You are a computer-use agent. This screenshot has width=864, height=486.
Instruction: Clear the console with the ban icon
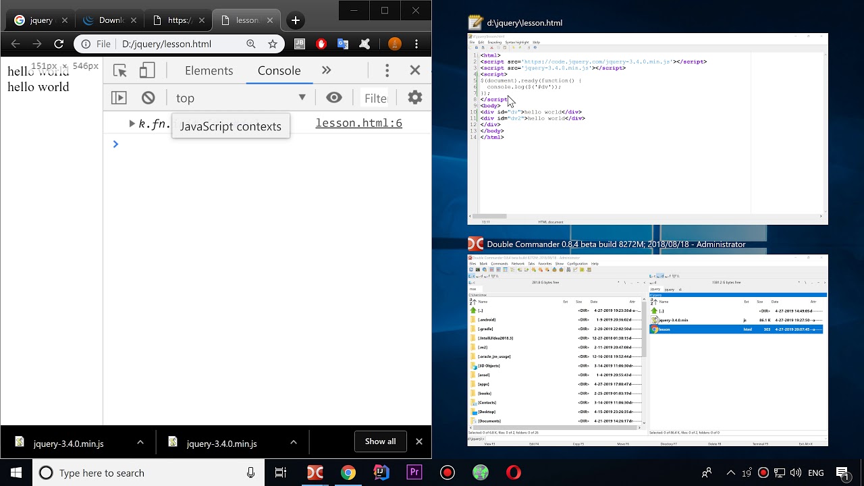click(x=148, y=98)
